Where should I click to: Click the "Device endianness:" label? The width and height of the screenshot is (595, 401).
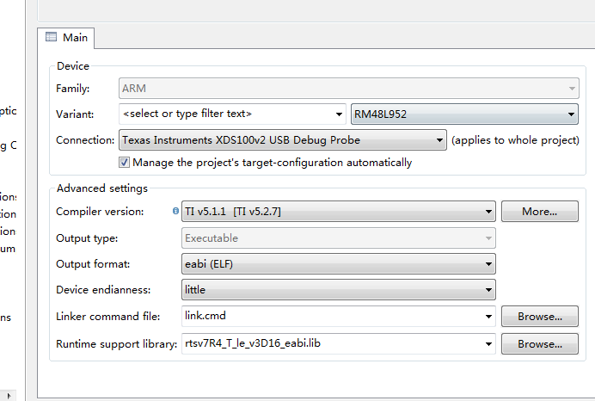pyautogui.click(x=103, y=290)
